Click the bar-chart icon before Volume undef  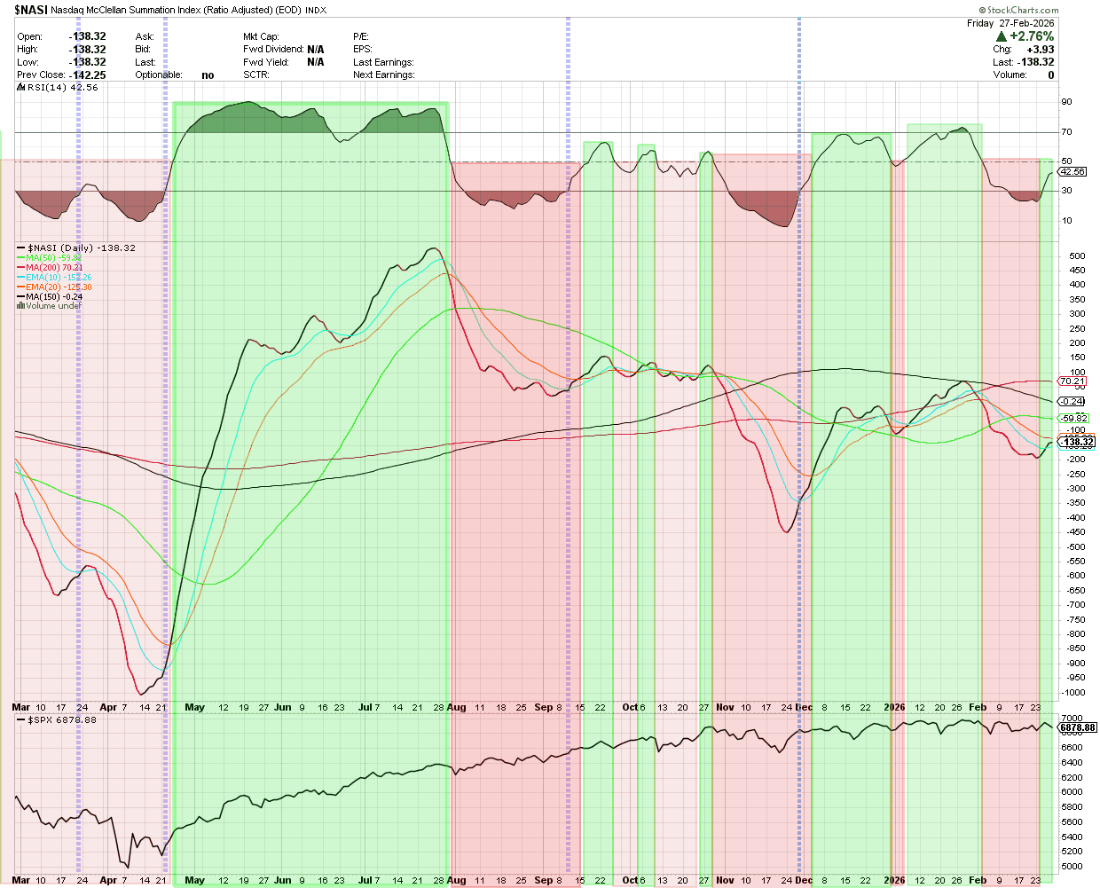(21, 306)
